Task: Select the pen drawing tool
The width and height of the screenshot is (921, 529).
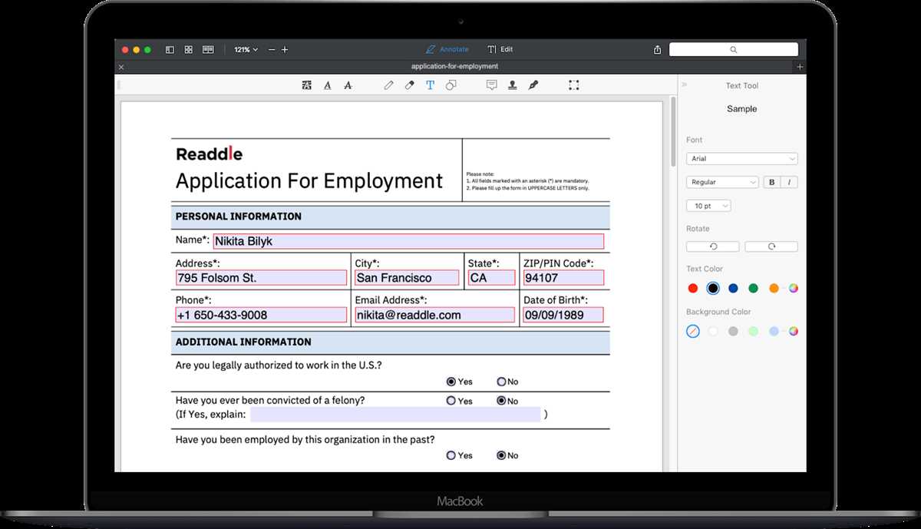Action: click(388, 85)
